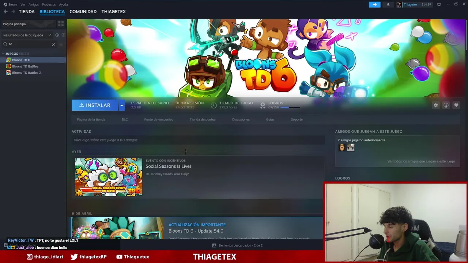Go to BIBLIOTECA tab
The width and height of the screenshot is (468, 263).
coord(52,12)
